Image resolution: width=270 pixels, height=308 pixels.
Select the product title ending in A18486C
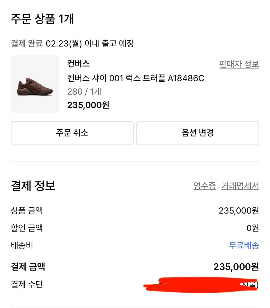136,78
